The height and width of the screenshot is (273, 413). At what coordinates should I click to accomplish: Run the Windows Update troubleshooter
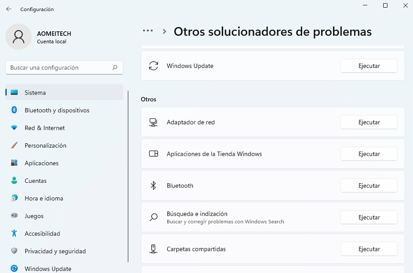click(x=369, y=66)
